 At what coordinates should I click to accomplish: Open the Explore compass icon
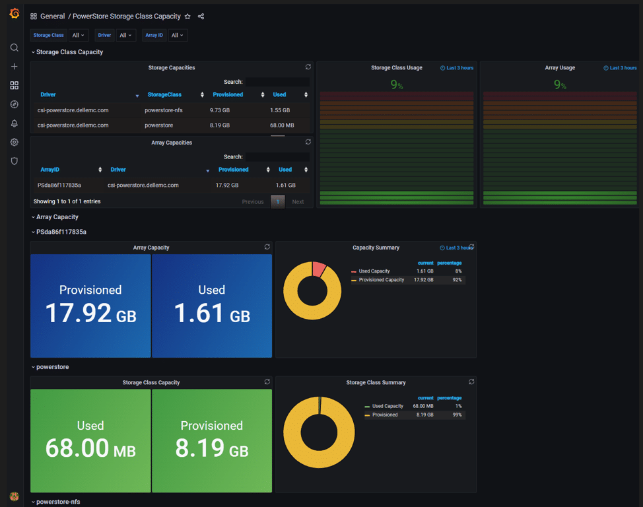click(15, 104)
